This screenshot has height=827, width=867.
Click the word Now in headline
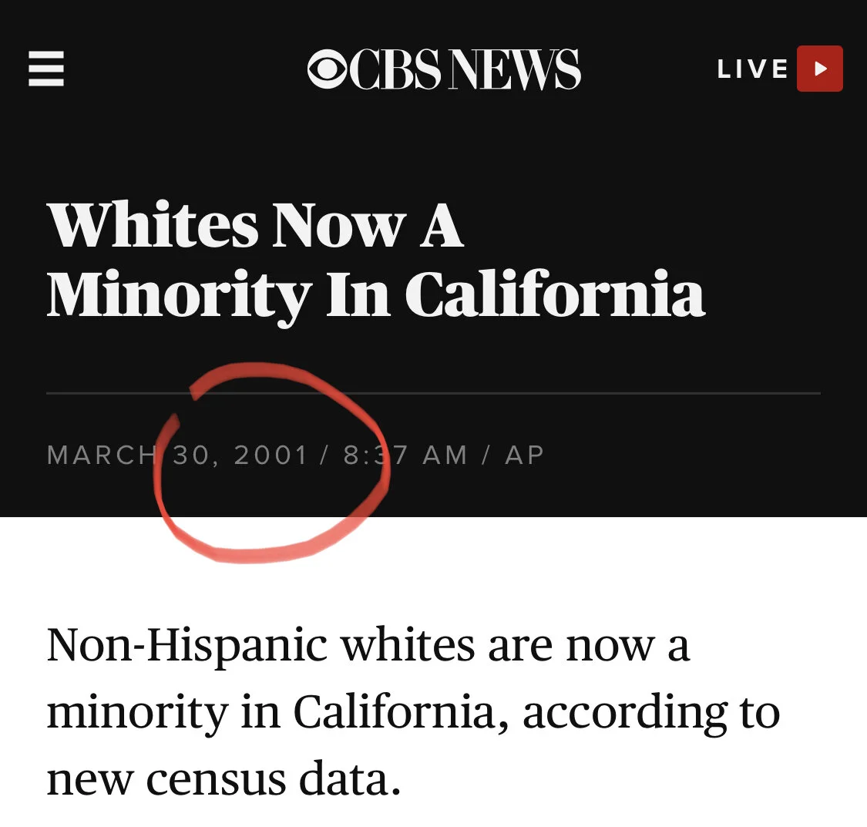click(339, 226)
